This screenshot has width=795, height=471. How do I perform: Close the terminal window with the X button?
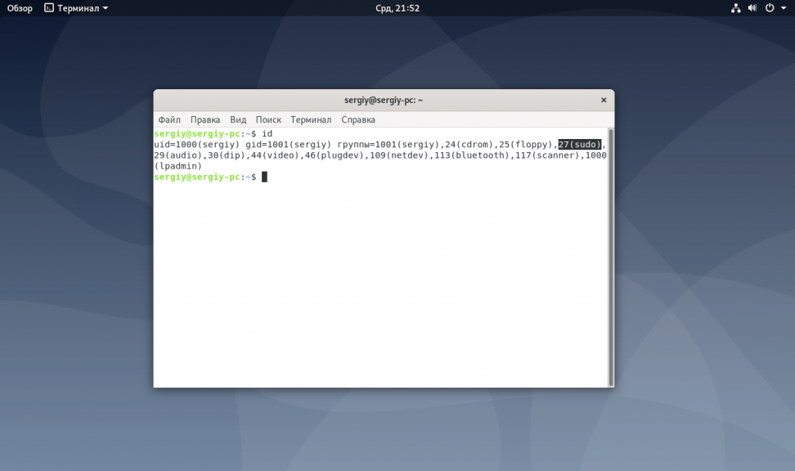(x=604, y=101)
